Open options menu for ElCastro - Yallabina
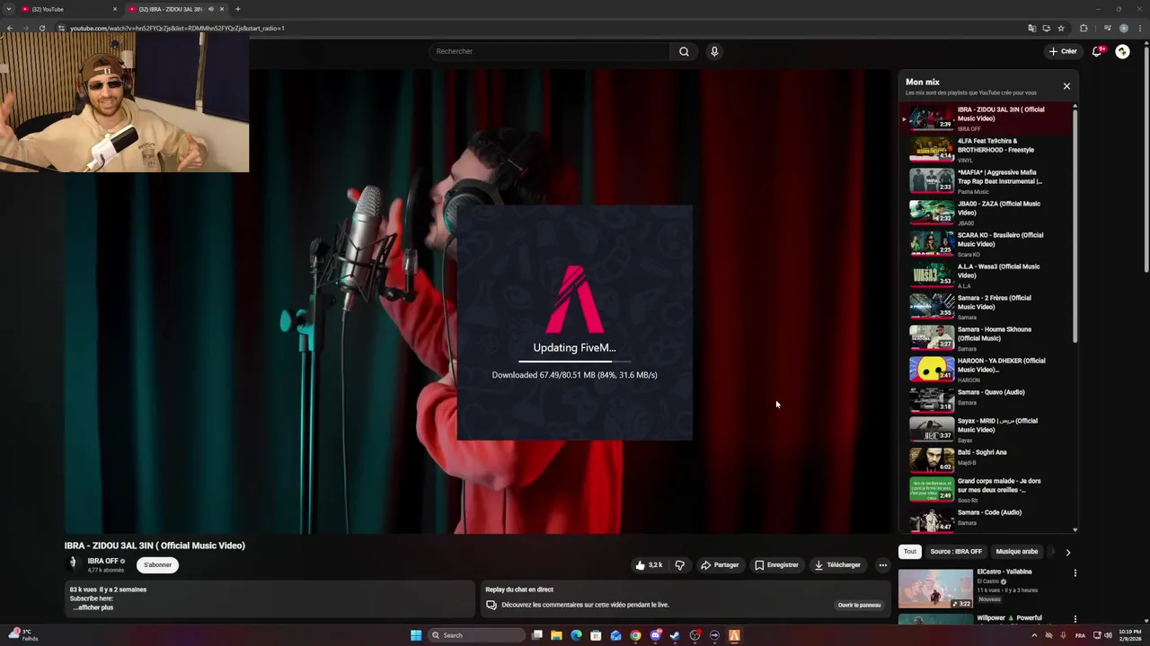Viewport: 1150px width, 646px height. pos(1075,572)
